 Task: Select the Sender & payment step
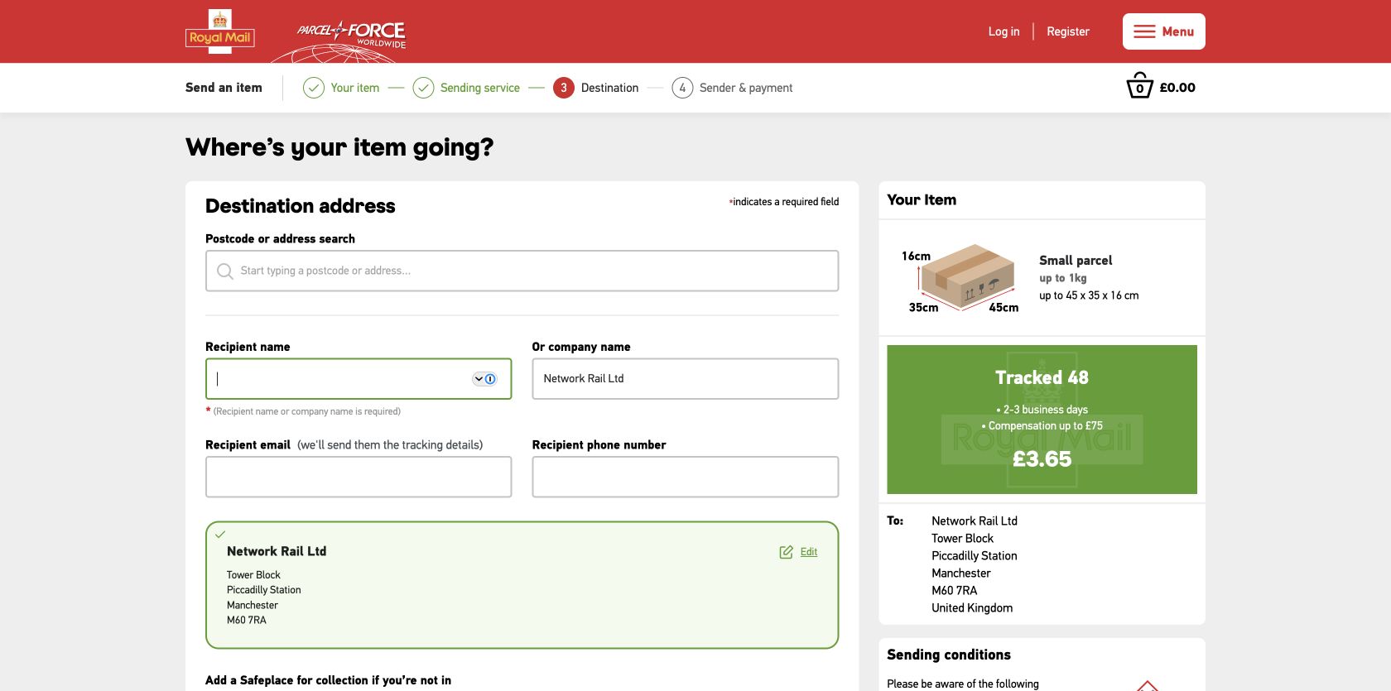click(746, 88)
